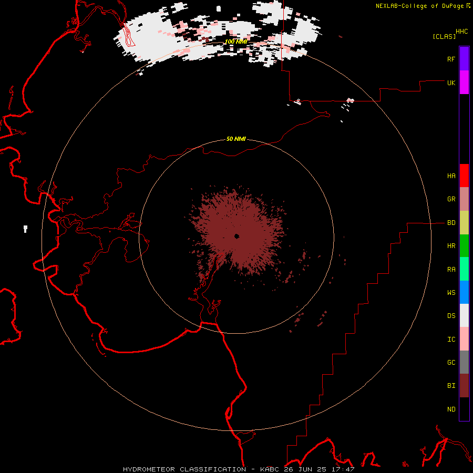Click the KABC station identifier
The width and height of the screenshot is (473, 473).
pos(270,469)
